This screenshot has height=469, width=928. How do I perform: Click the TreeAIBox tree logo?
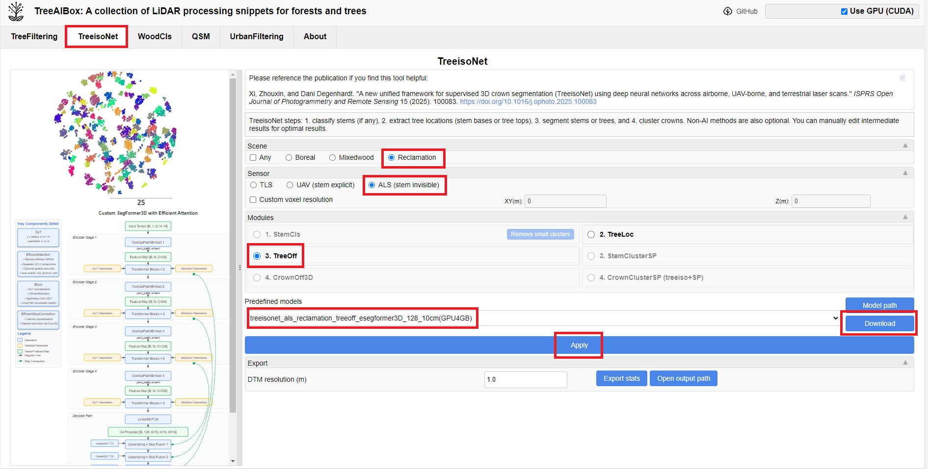click(16, 11)
